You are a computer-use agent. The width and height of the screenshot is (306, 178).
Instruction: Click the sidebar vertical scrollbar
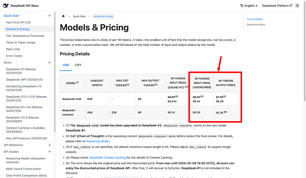point(55,71)
